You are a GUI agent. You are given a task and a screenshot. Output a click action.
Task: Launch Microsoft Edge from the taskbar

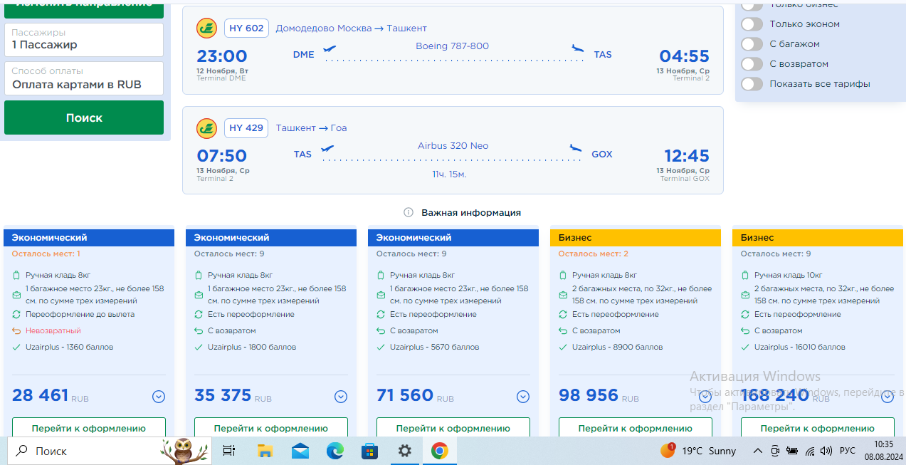tap(335, 451)
